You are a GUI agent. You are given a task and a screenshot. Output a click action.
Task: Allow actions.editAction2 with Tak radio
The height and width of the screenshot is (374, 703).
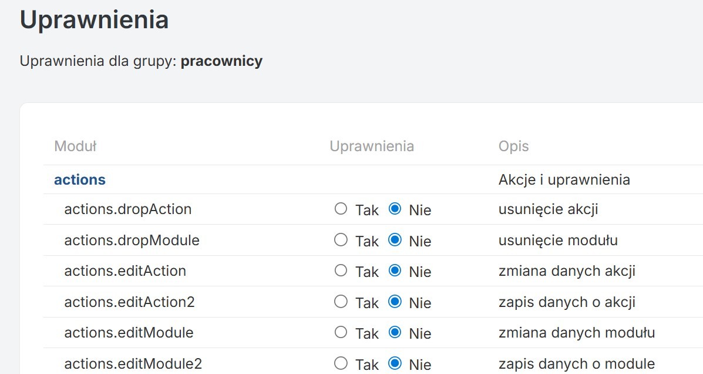tap(341, 302)
